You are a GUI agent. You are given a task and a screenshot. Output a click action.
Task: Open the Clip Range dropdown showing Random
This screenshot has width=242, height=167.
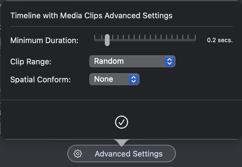tap(132, 61)
